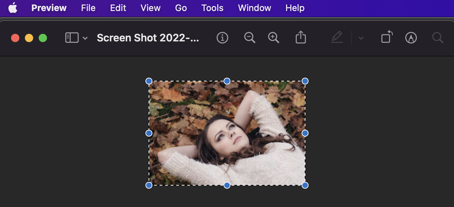The image size is (454, 207).
Task: Open the Search field
Action: 438,38
